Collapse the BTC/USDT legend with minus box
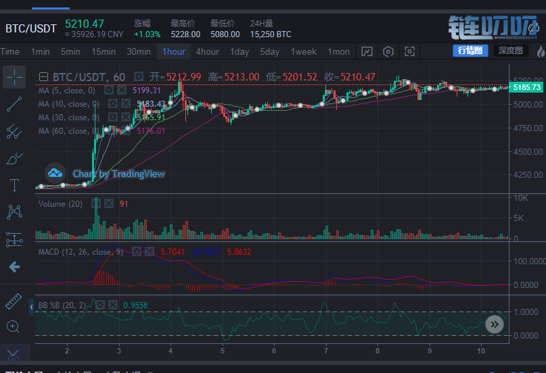 [x=45, y=77]
